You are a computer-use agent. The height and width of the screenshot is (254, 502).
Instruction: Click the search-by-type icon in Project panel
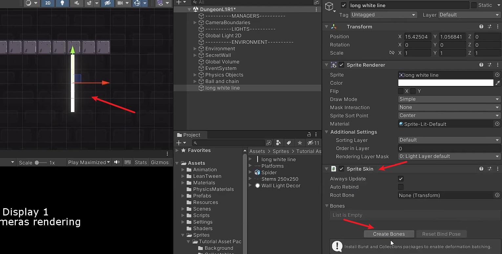[x=279, y=143]
